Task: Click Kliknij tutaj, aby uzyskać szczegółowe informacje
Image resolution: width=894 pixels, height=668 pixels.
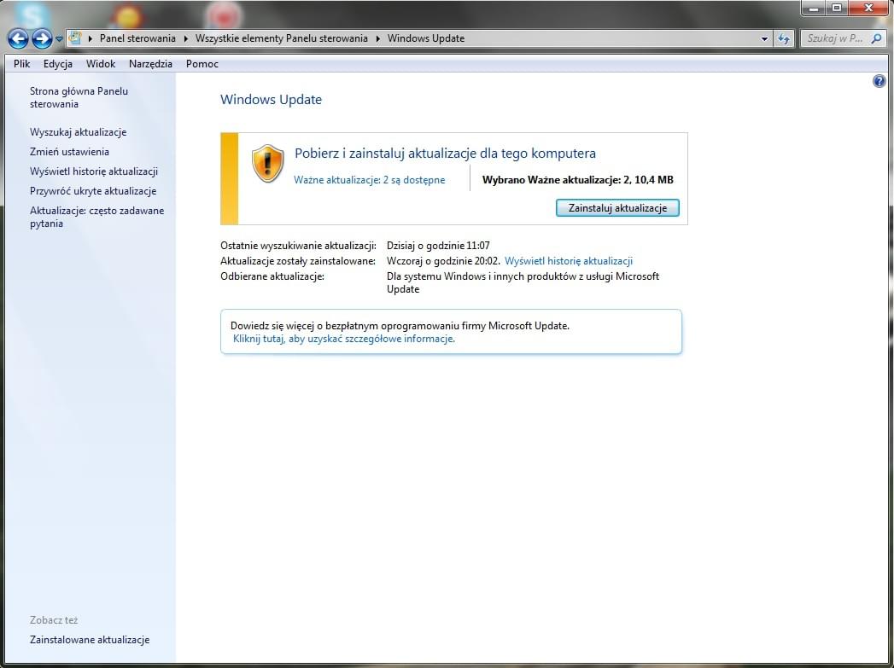Action: click(344, 339)
